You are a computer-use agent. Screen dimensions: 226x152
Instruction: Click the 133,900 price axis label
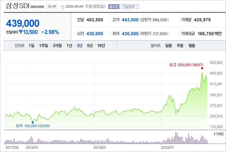tap(216, 127)
